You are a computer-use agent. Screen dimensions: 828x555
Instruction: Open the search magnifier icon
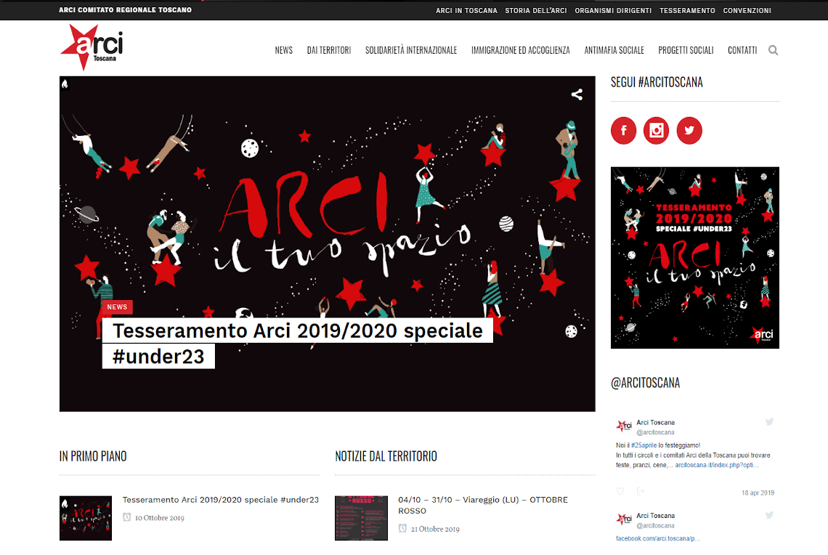(773, 50)
